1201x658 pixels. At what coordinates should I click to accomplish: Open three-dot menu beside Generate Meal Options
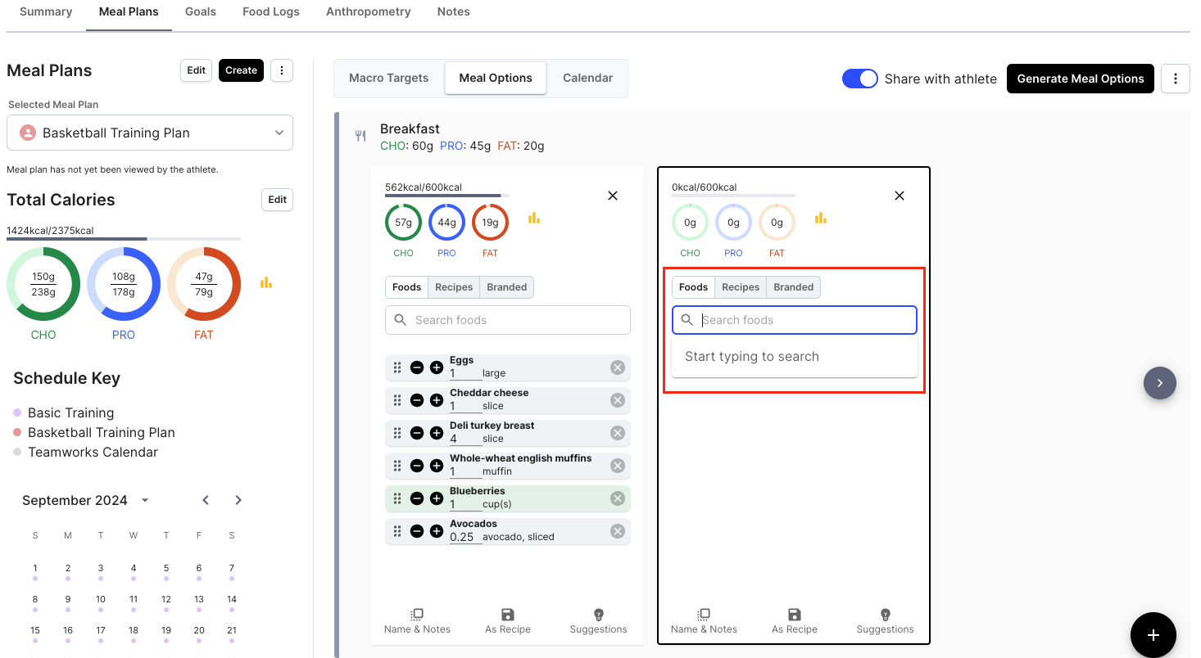tap(1176, 79)
